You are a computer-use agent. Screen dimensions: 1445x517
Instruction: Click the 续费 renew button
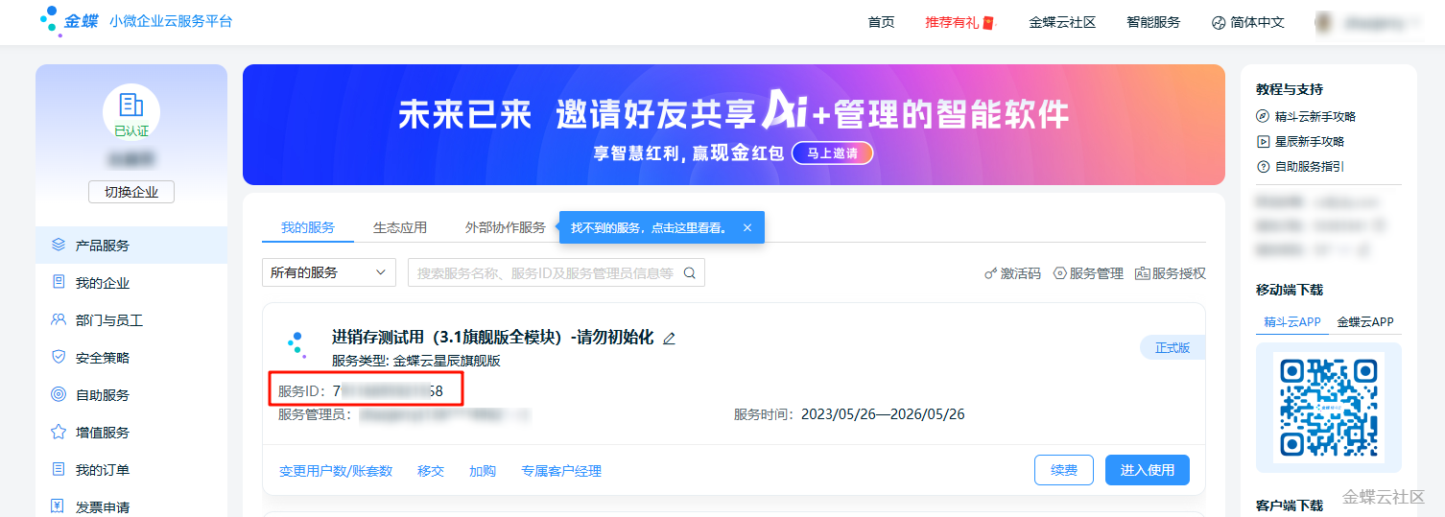pos(1064,470)
